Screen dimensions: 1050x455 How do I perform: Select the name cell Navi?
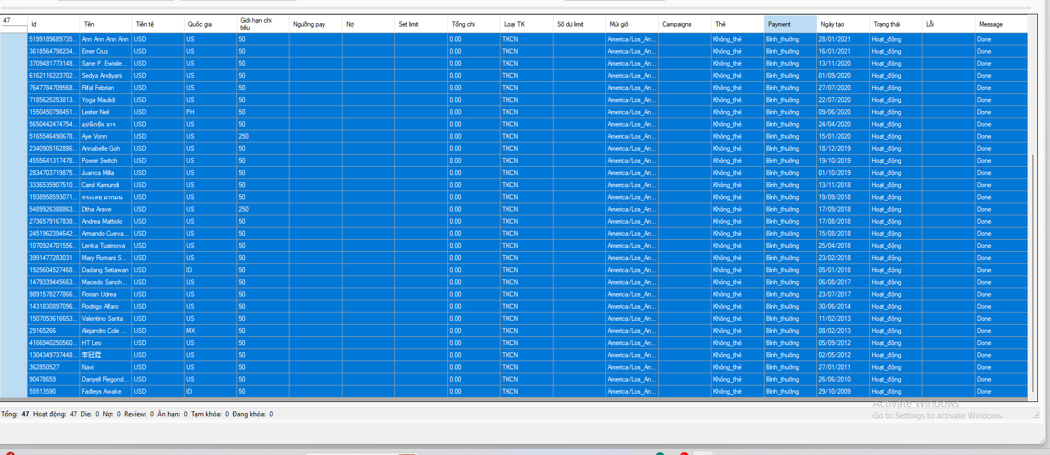pos(105,367)
